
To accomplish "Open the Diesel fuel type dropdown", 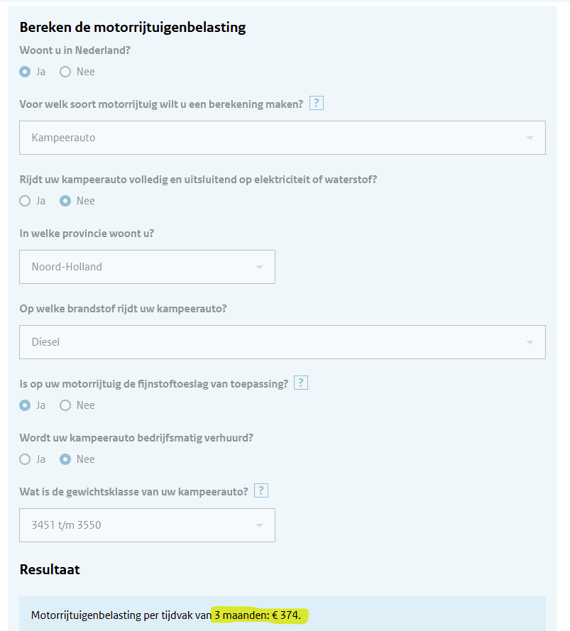I will [x=282, y=342].
